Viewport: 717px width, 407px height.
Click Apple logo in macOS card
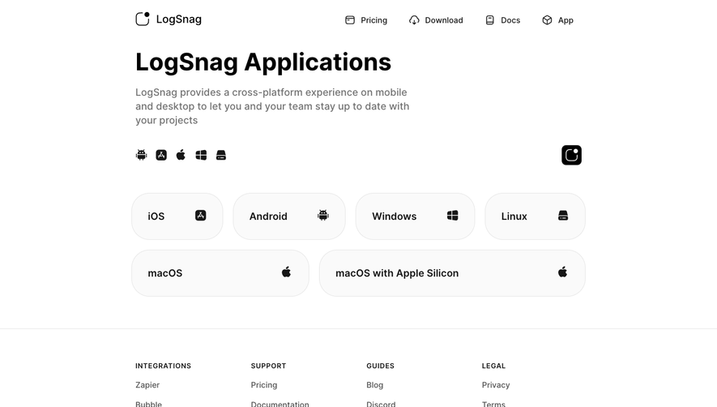pos(286,272)
